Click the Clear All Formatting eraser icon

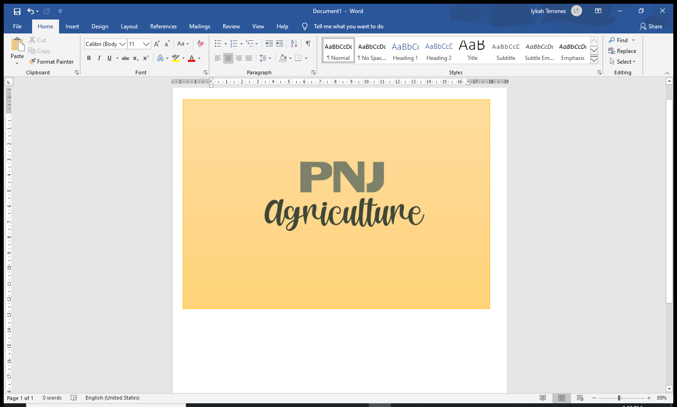tap(200, 44)
